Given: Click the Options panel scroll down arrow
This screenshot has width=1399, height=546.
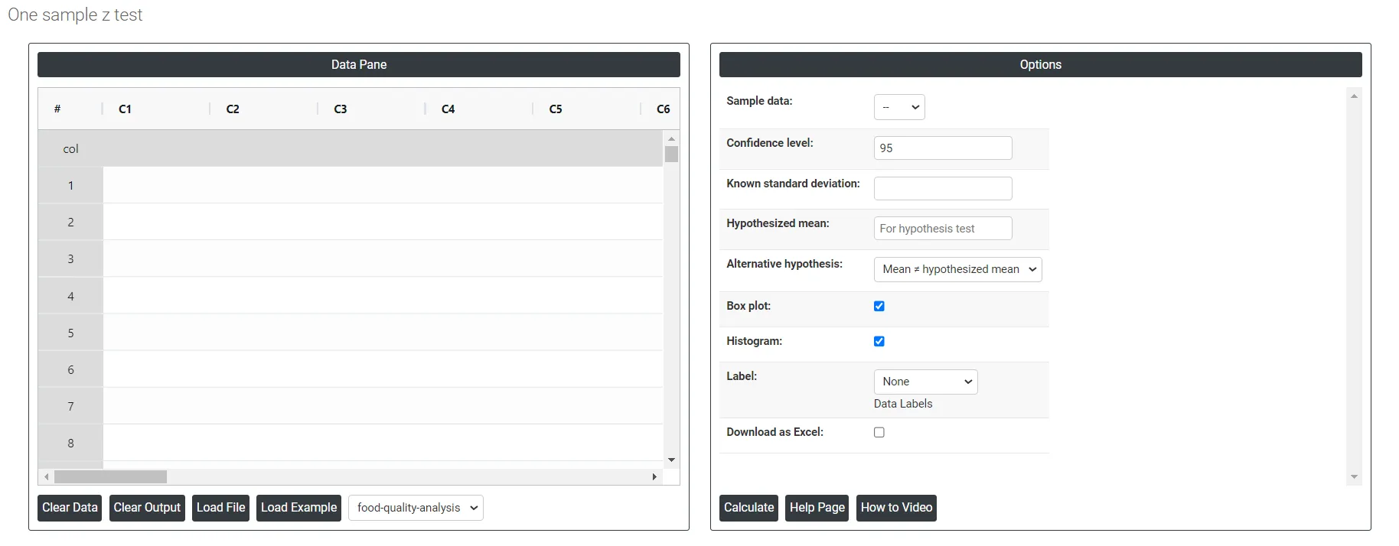Looking at the screenshot, I should [1354, 476].
